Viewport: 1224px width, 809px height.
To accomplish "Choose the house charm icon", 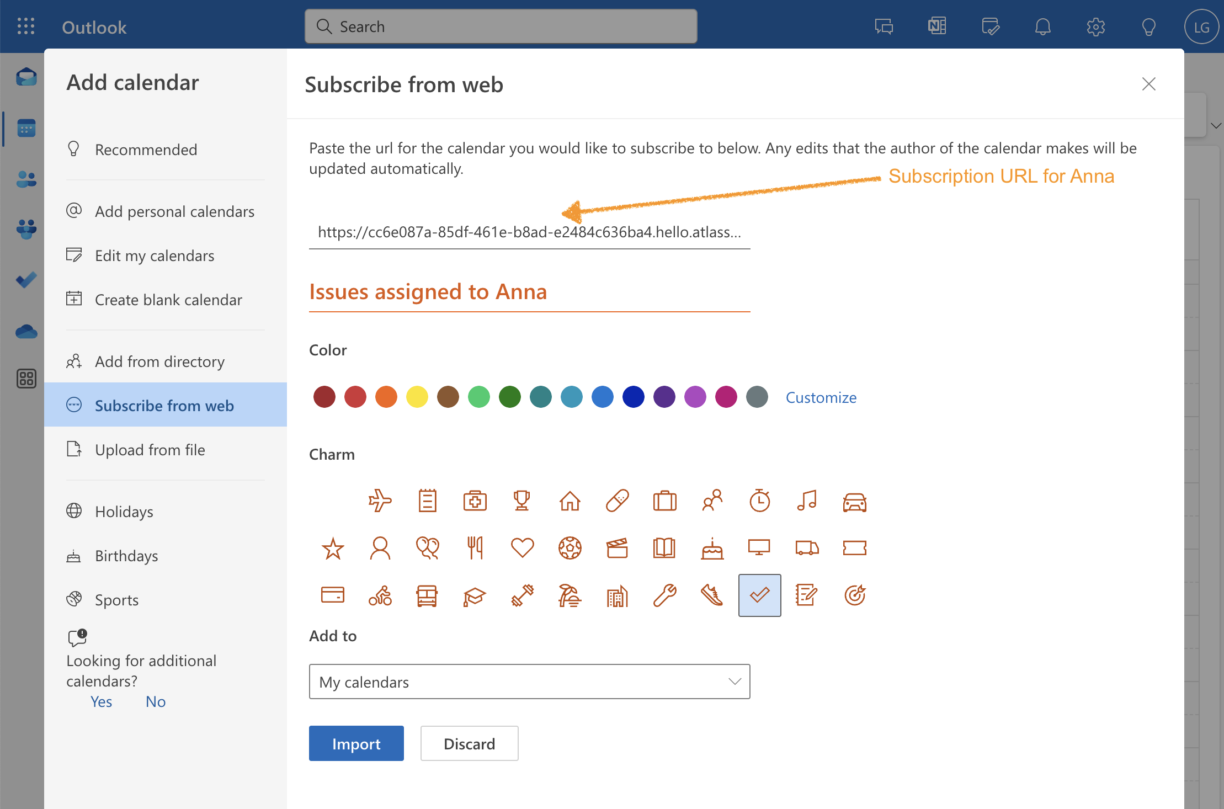I will 570,501.
